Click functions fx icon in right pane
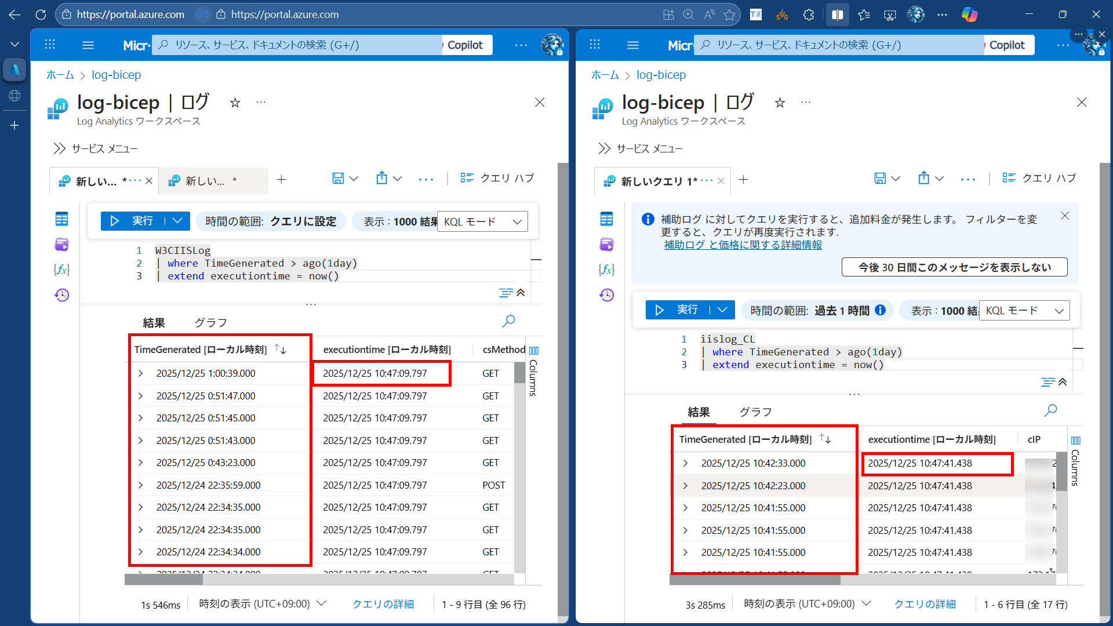This screenshot has height=626, width=1113. click(606, 270)
